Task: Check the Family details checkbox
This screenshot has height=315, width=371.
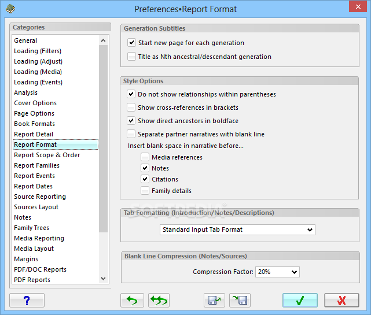Action: (x=145, y=191)
